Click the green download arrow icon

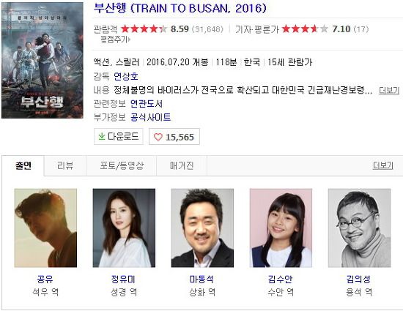click(102, 136)
